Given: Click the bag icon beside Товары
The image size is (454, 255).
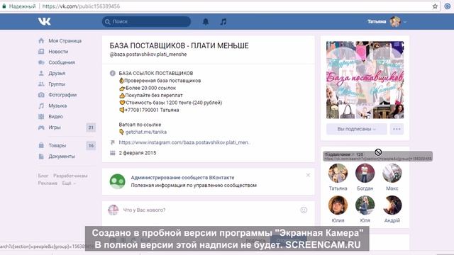Looking at the screenshot, I should (41, 145).
